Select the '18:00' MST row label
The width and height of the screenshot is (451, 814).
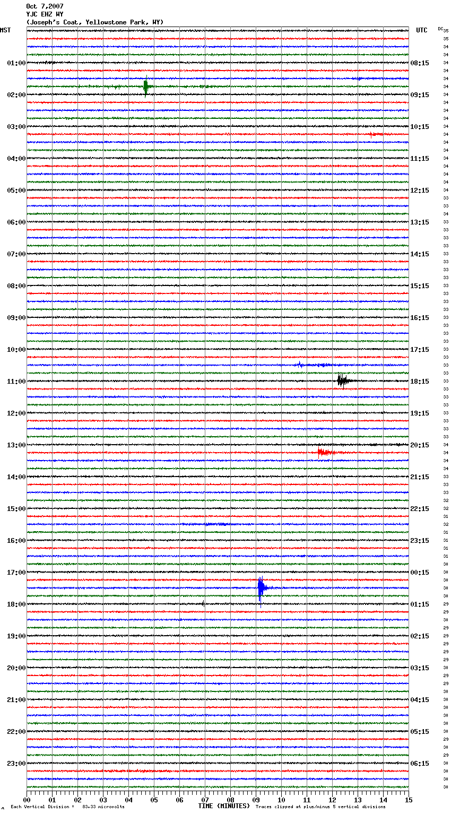tap(16, 604)
